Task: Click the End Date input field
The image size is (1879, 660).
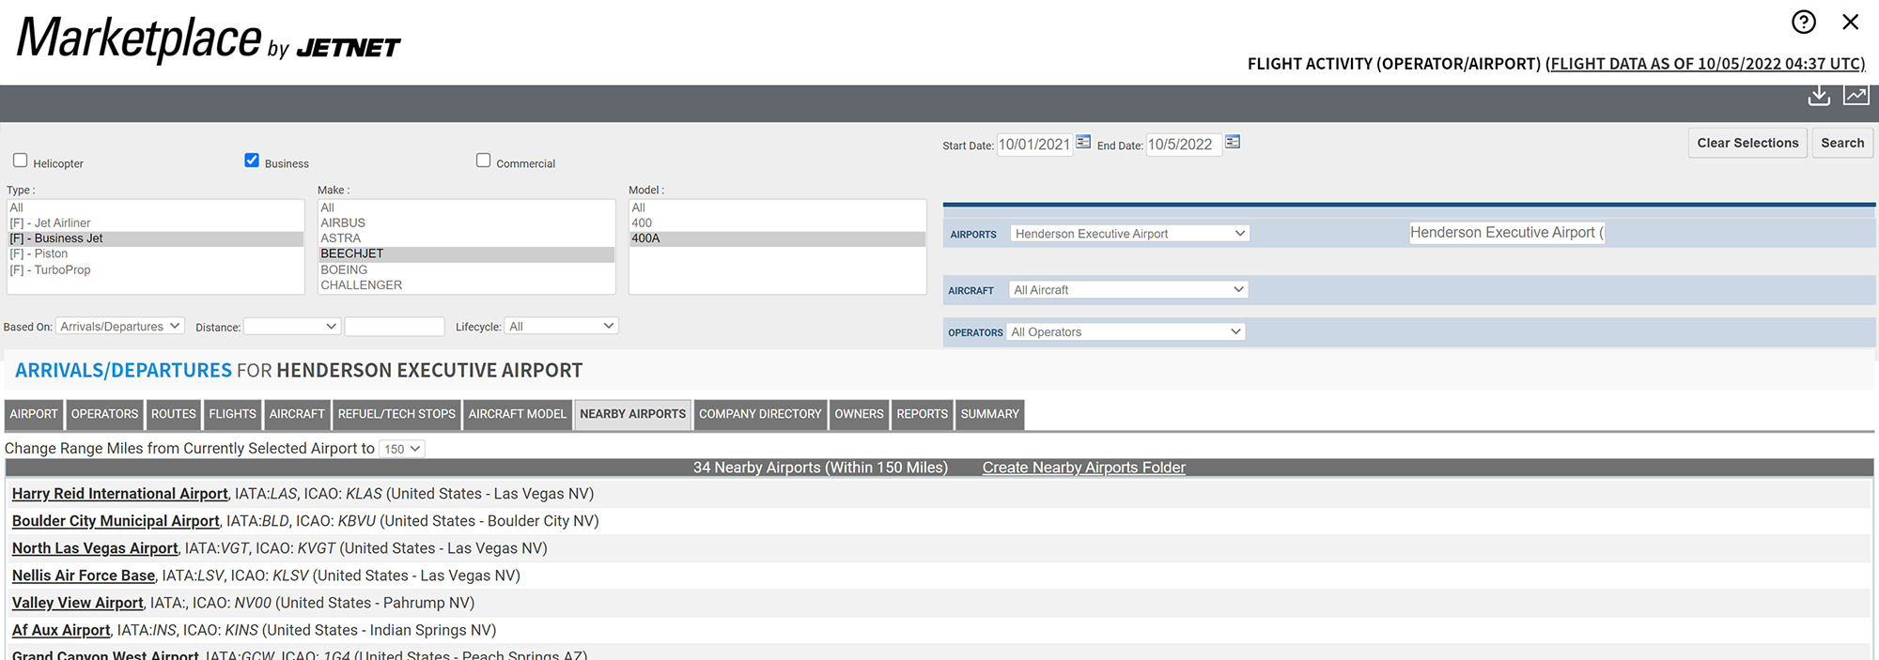Action: [x=1184, y=145]
